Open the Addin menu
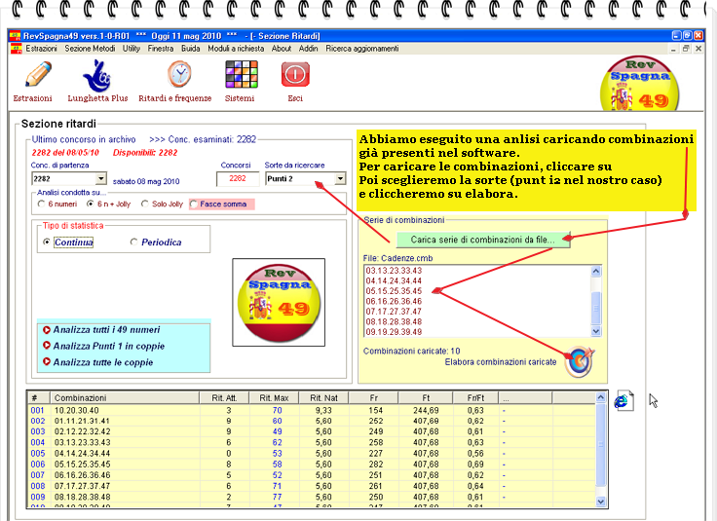Image resolution: width=717 pixels, height=521 pixels. click(309, 49)
